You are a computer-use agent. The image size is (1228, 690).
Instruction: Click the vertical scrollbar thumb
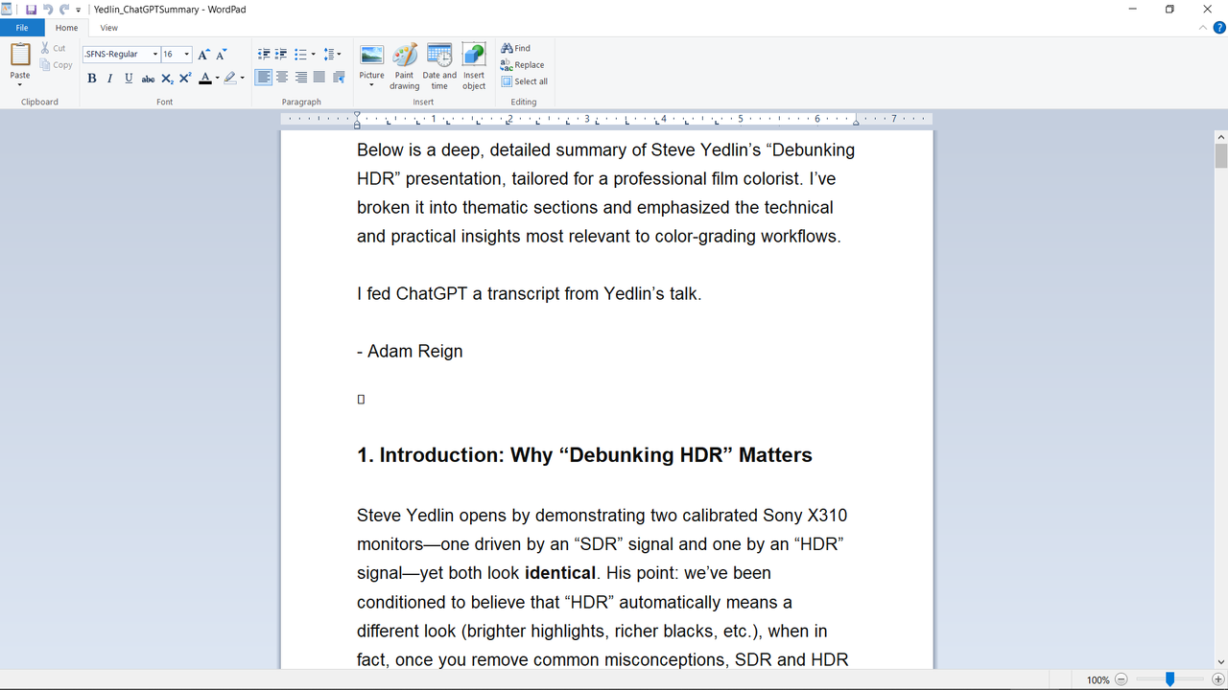tap(1220, 156)
